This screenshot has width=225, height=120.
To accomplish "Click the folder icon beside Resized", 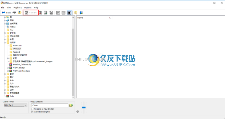I will pyautogui.click(x=11, y=52).
